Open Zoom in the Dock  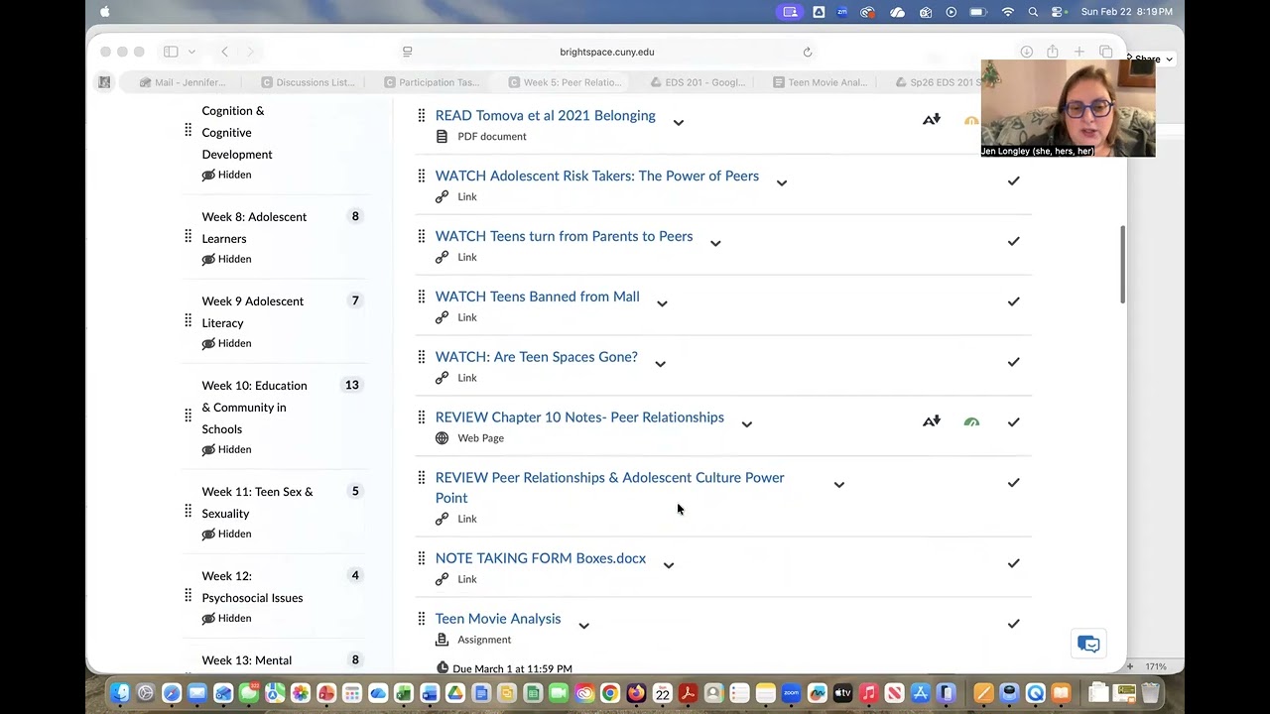pos(791,693)
